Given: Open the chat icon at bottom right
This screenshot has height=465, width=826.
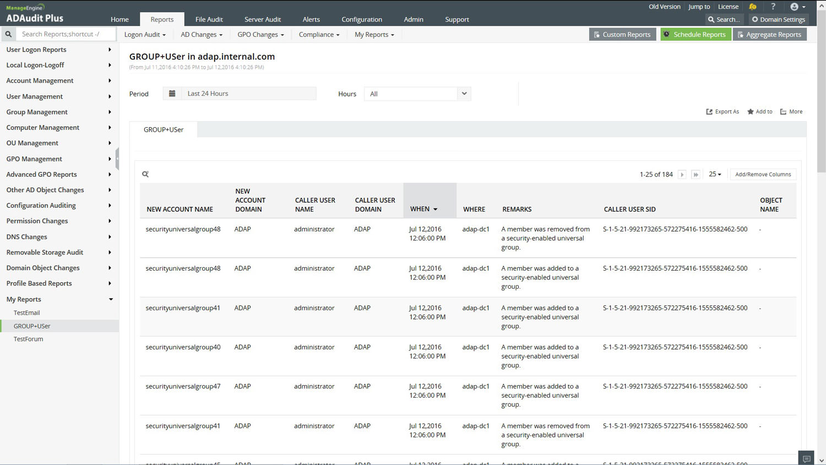Looking at the screenshot, I should [x=806, y=458].
